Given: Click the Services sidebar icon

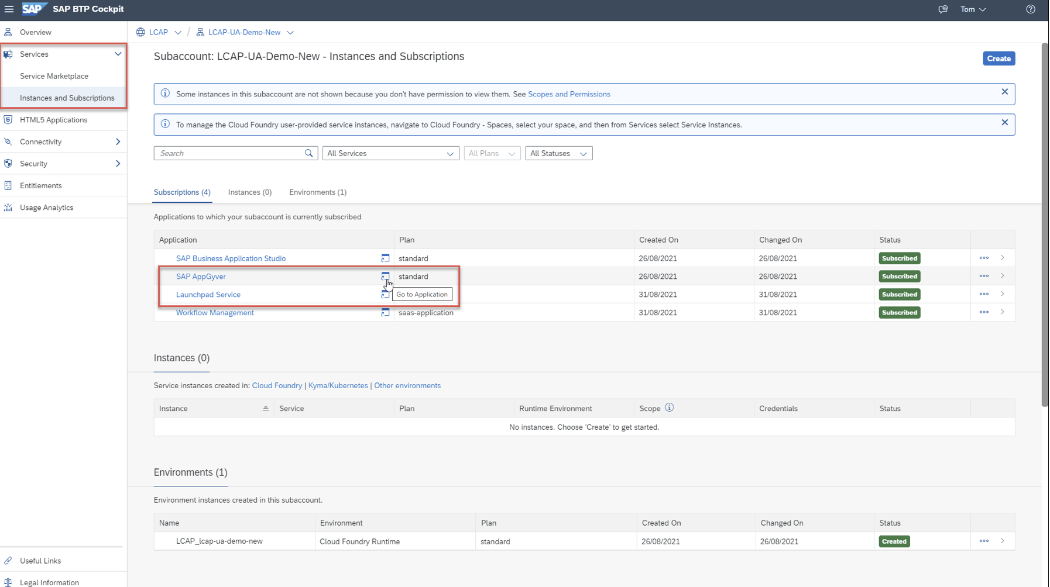Looking at the screenshot, I should [x=8, y=54].
